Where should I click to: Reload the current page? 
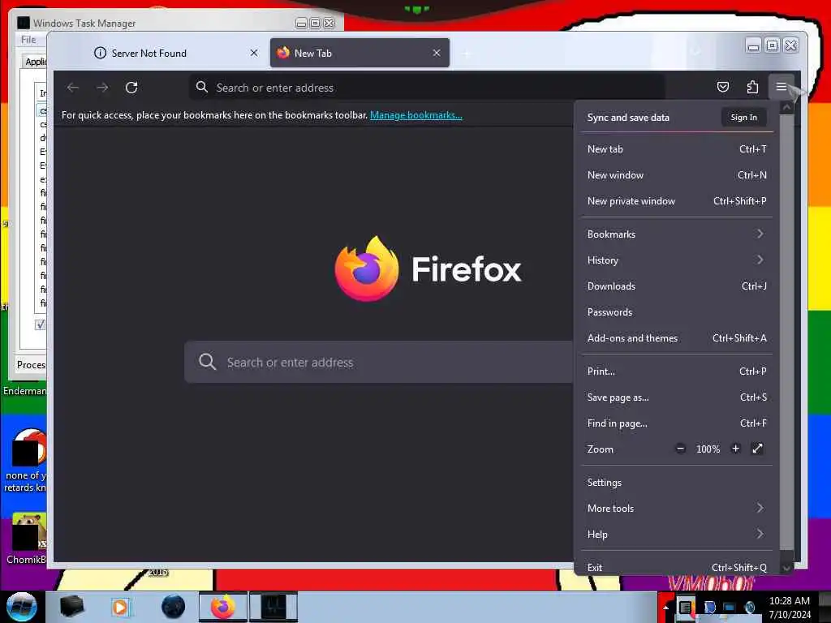131,88
